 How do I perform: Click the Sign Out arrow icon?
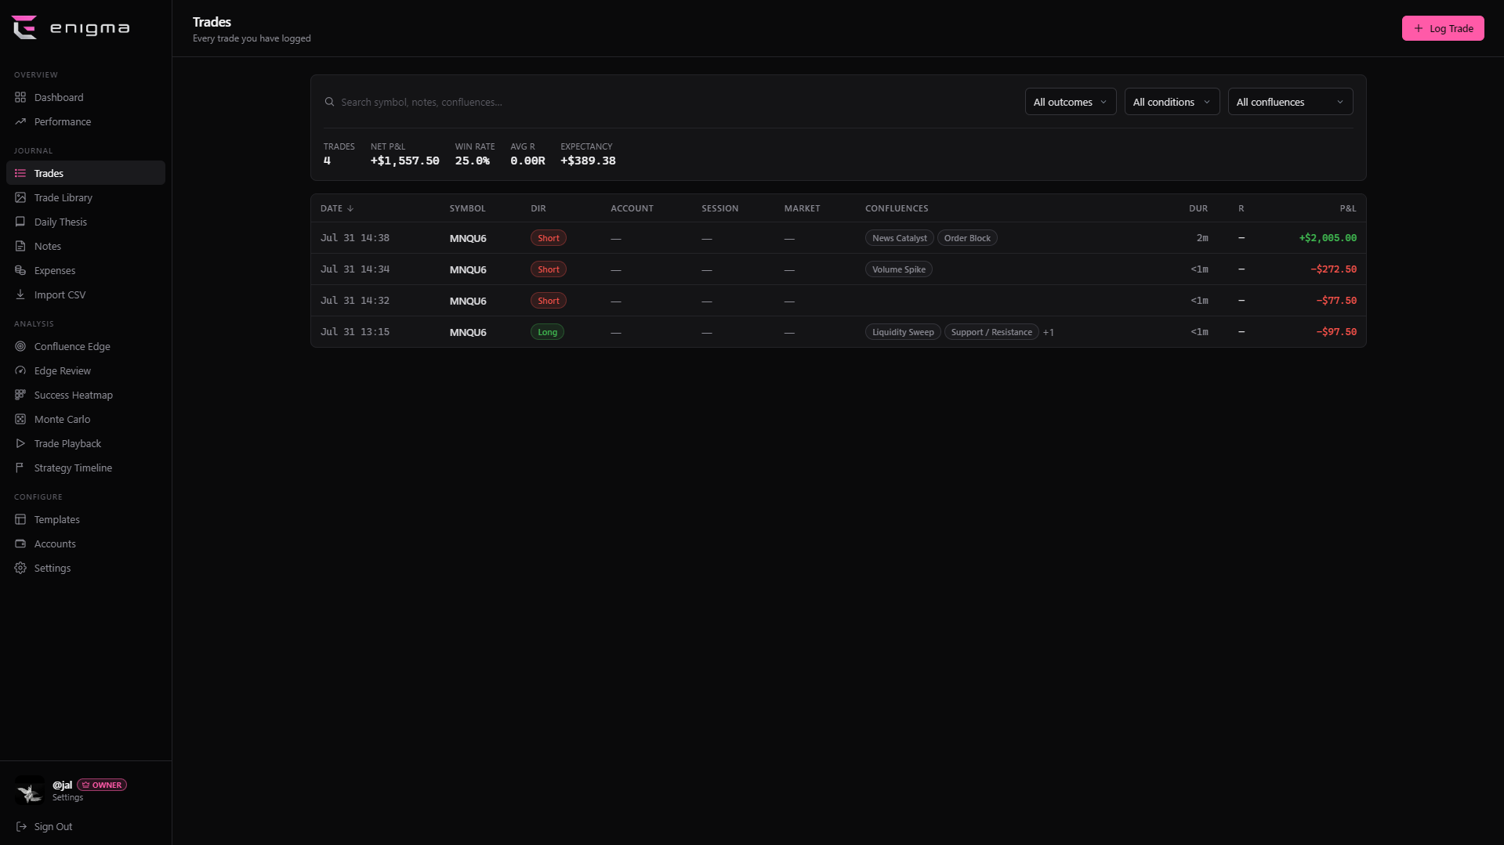(x=21, y=826)
